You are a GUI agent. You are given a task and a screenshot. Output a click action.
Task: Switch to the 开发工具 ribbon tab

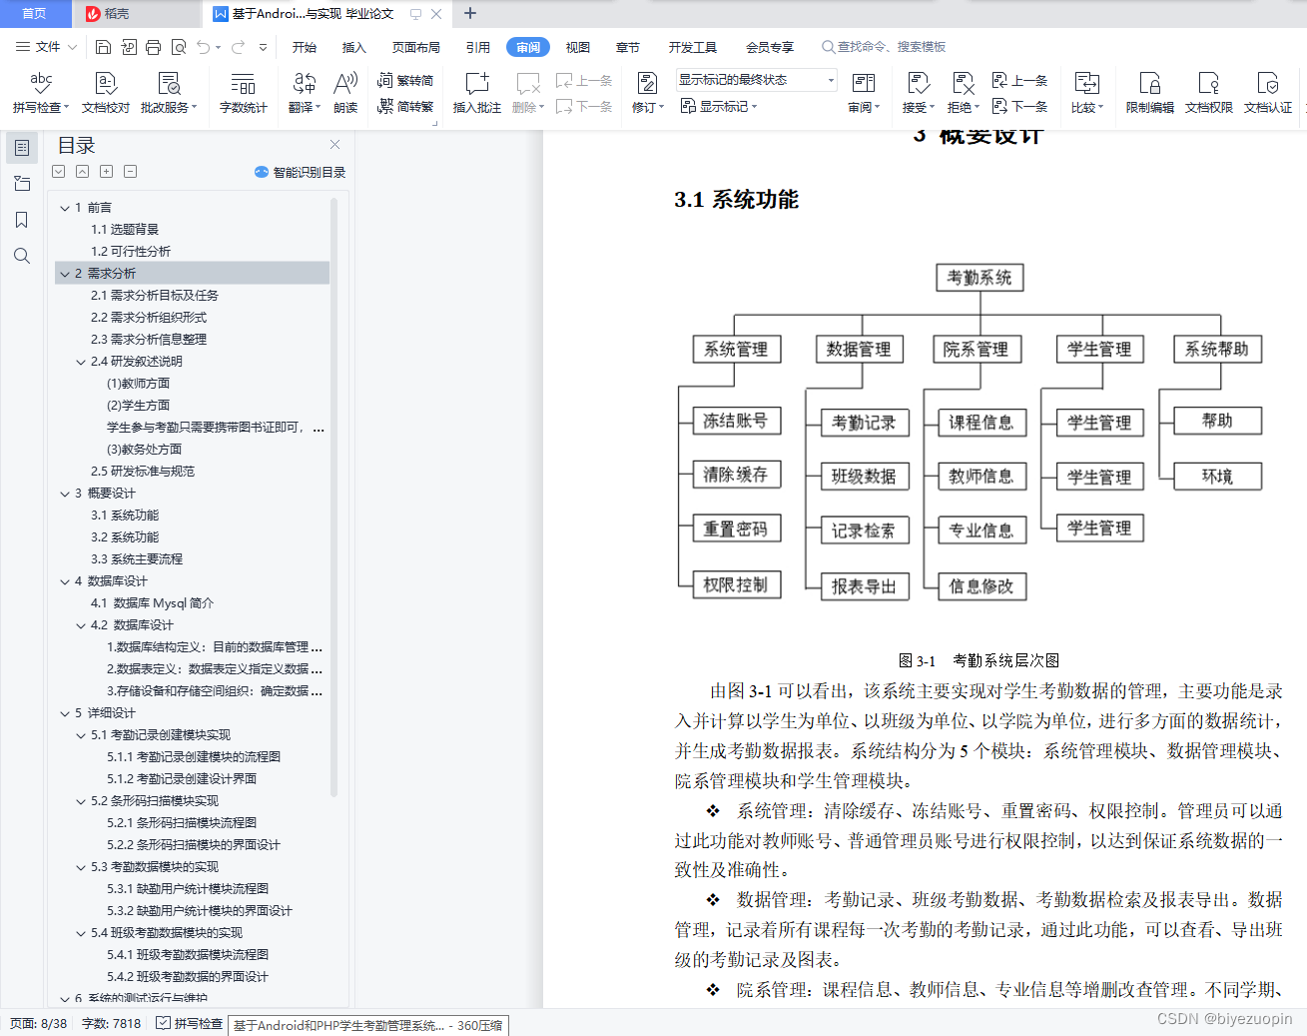[x=693, y=47]
